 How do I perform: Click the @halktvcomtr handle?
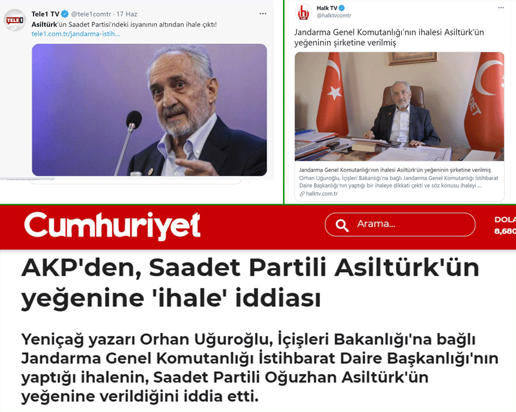pyautogui.click(x=334, y=15)
